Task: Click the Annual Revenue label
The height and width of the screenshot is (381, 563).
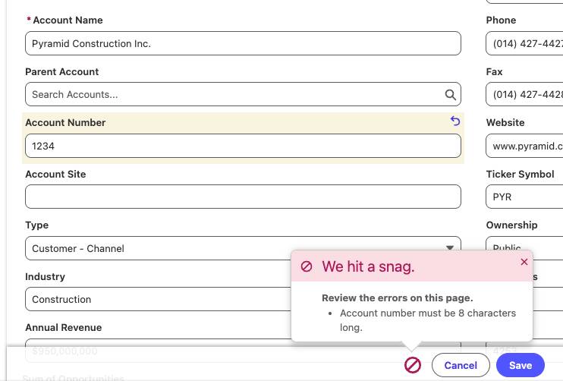Action: pyautogui.click(x=64, y=328)
